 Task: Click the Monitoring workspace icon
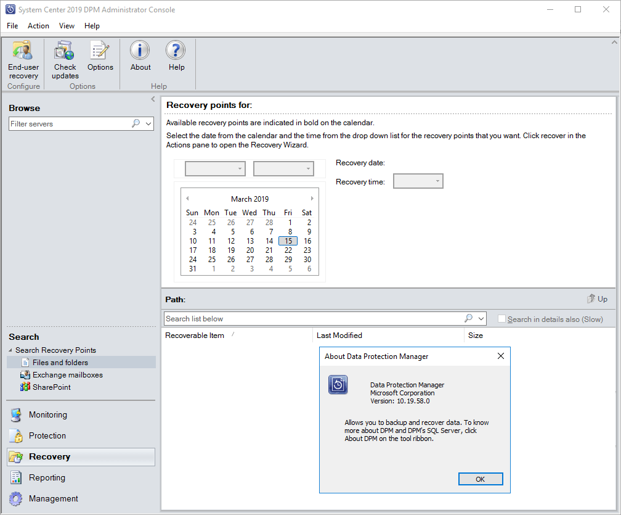pyautogui.click(x=16, y=414)
